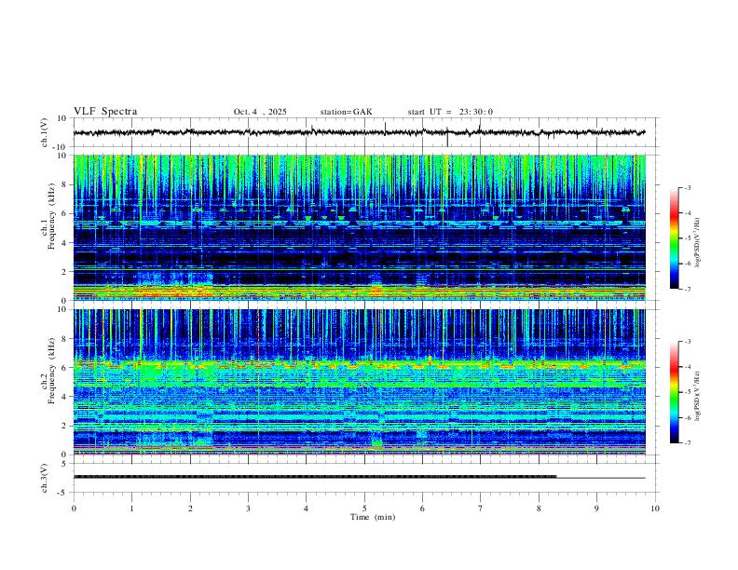Click the lower PSD color scale bar
Viewport: 738px width, 570px height.
click(x=675, y=392)
